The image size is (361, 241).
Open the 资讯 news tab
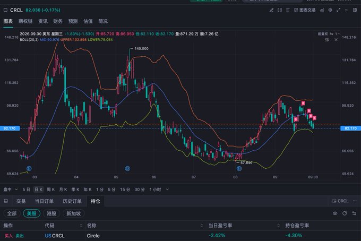43,21
